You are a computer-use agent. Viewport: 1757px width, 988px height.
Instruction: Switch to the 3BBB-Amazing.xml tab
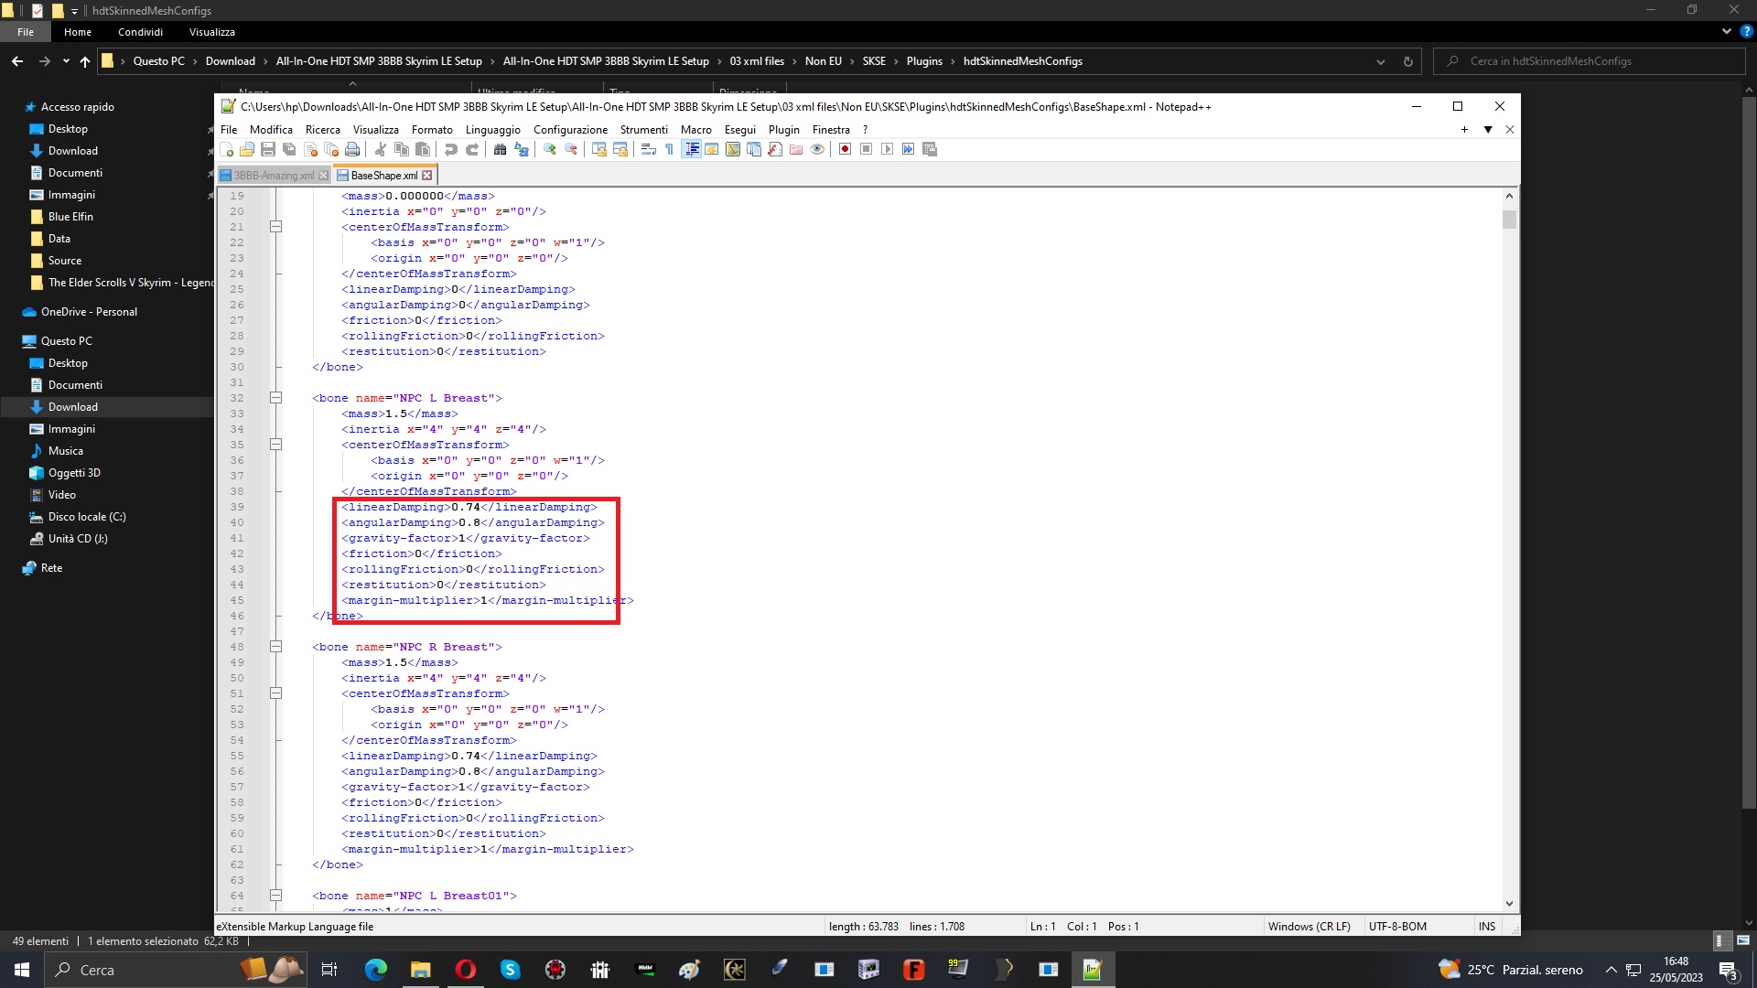(273, 176)
